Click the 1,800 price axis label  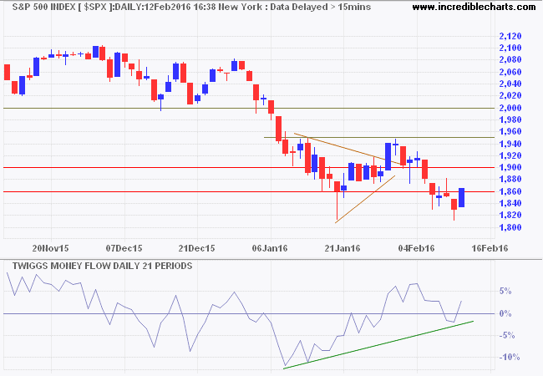(510, 227)
